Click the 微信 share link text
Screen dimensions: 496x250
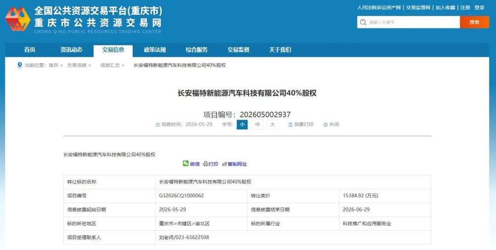tap(195, 164)
